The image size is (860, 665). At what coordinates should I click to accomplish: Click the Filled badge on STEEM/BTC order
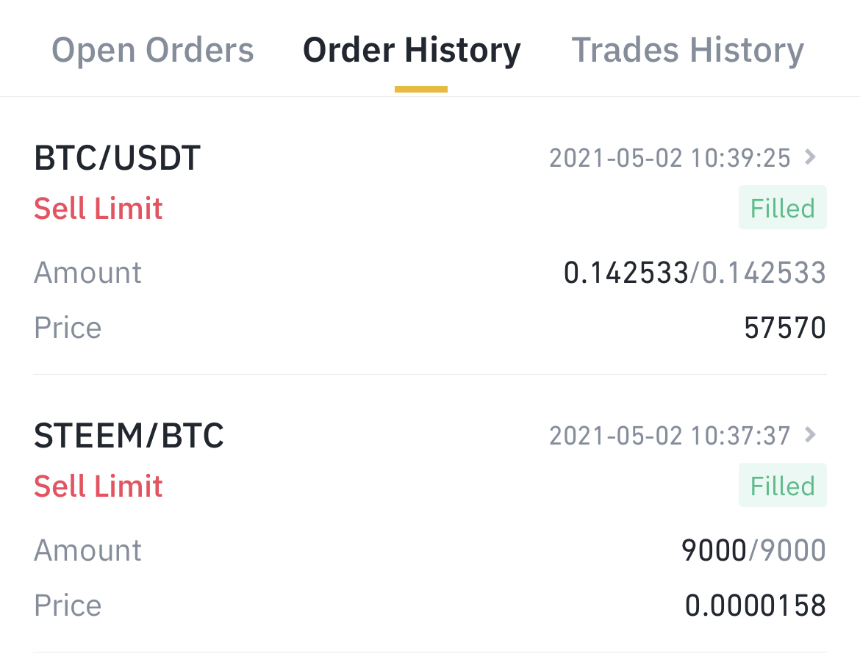click(782, 486)
